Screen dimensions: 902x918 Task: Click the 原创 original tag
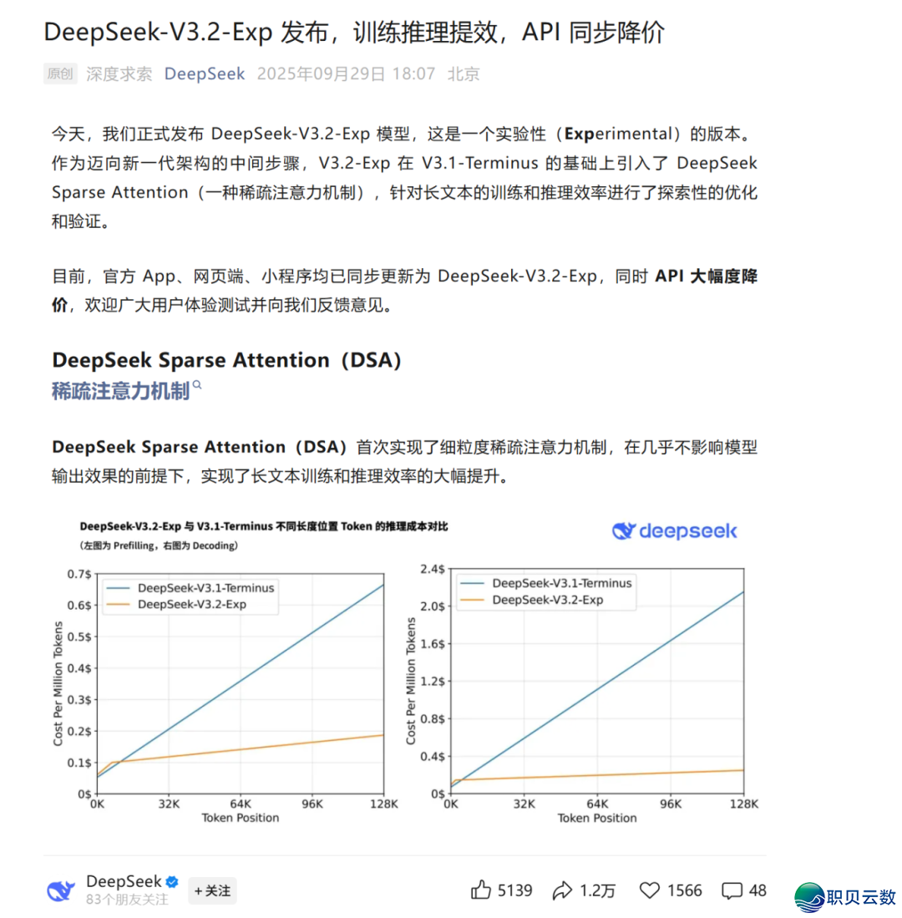(60, 74)
